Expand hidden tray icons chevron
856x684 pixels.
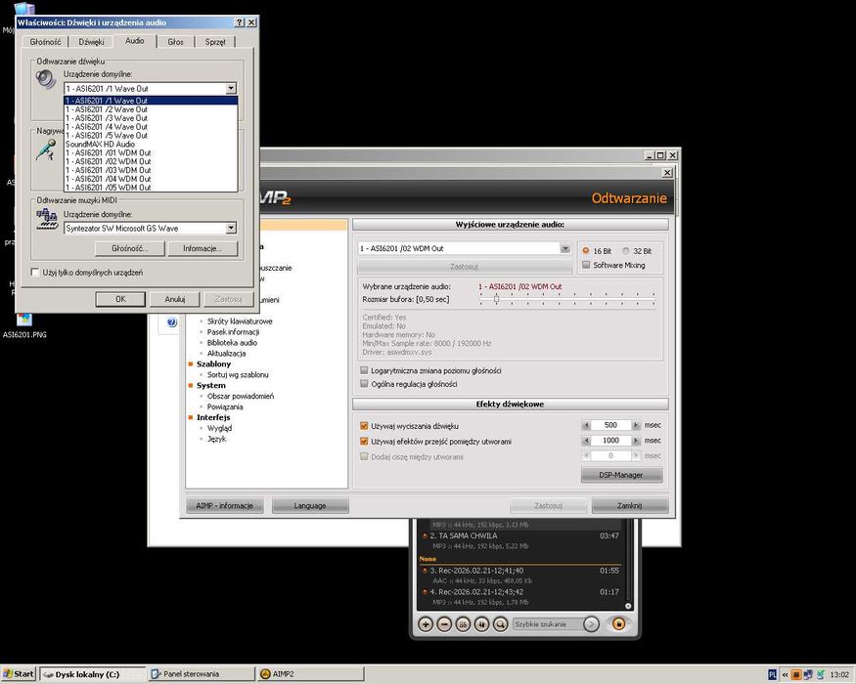click(785, 675)
